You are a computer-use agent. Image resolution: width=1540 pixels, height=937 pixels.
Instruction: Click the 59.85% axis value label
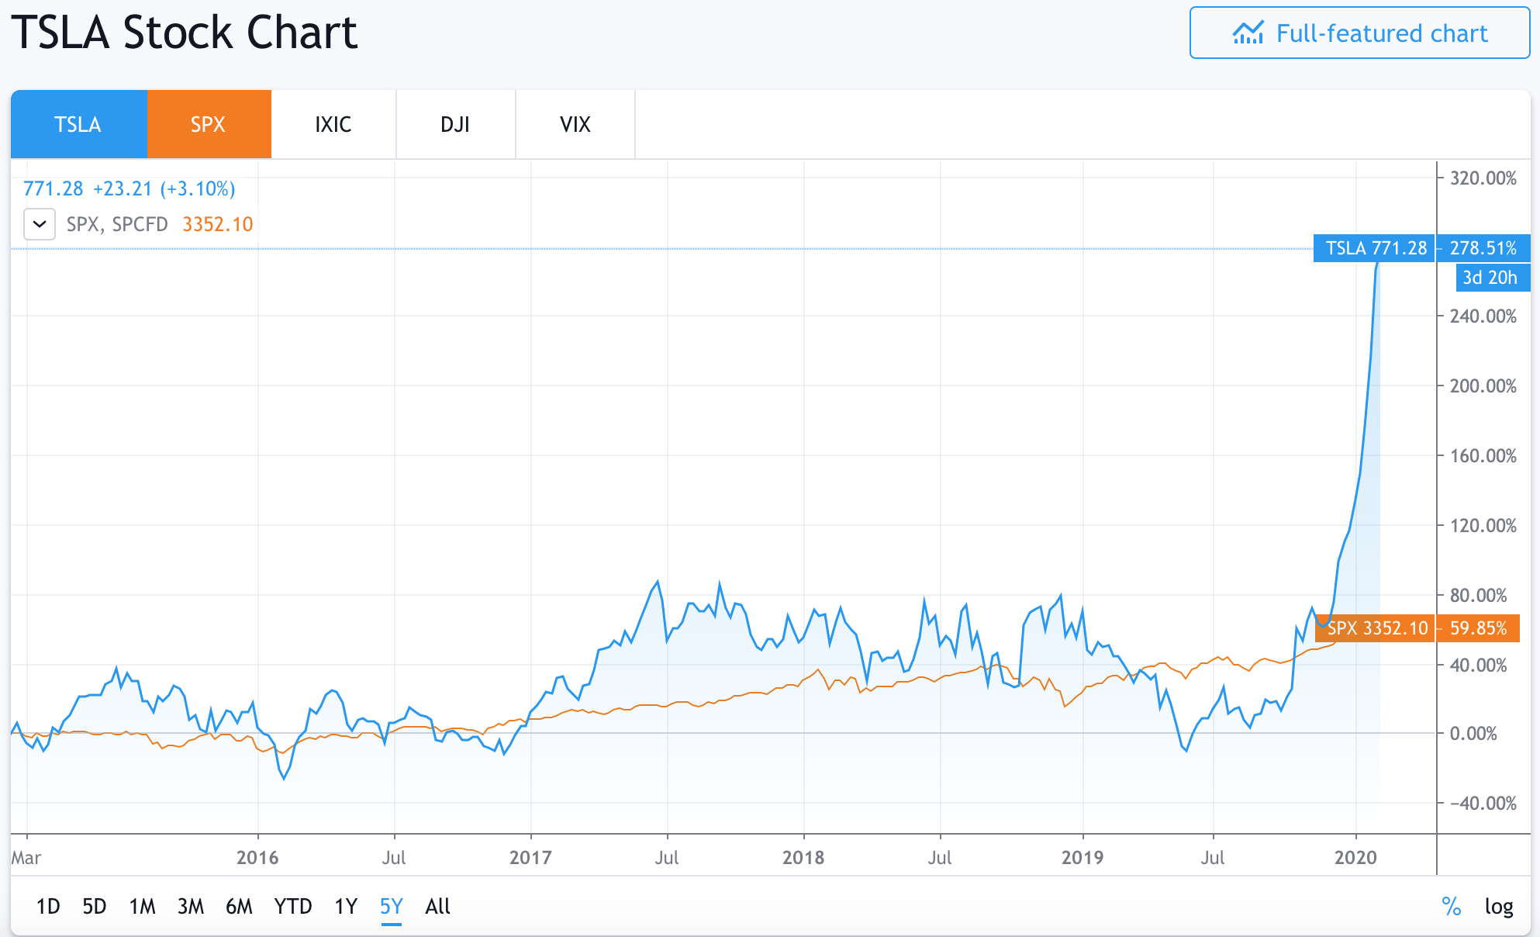click(x=1478, y=628)
